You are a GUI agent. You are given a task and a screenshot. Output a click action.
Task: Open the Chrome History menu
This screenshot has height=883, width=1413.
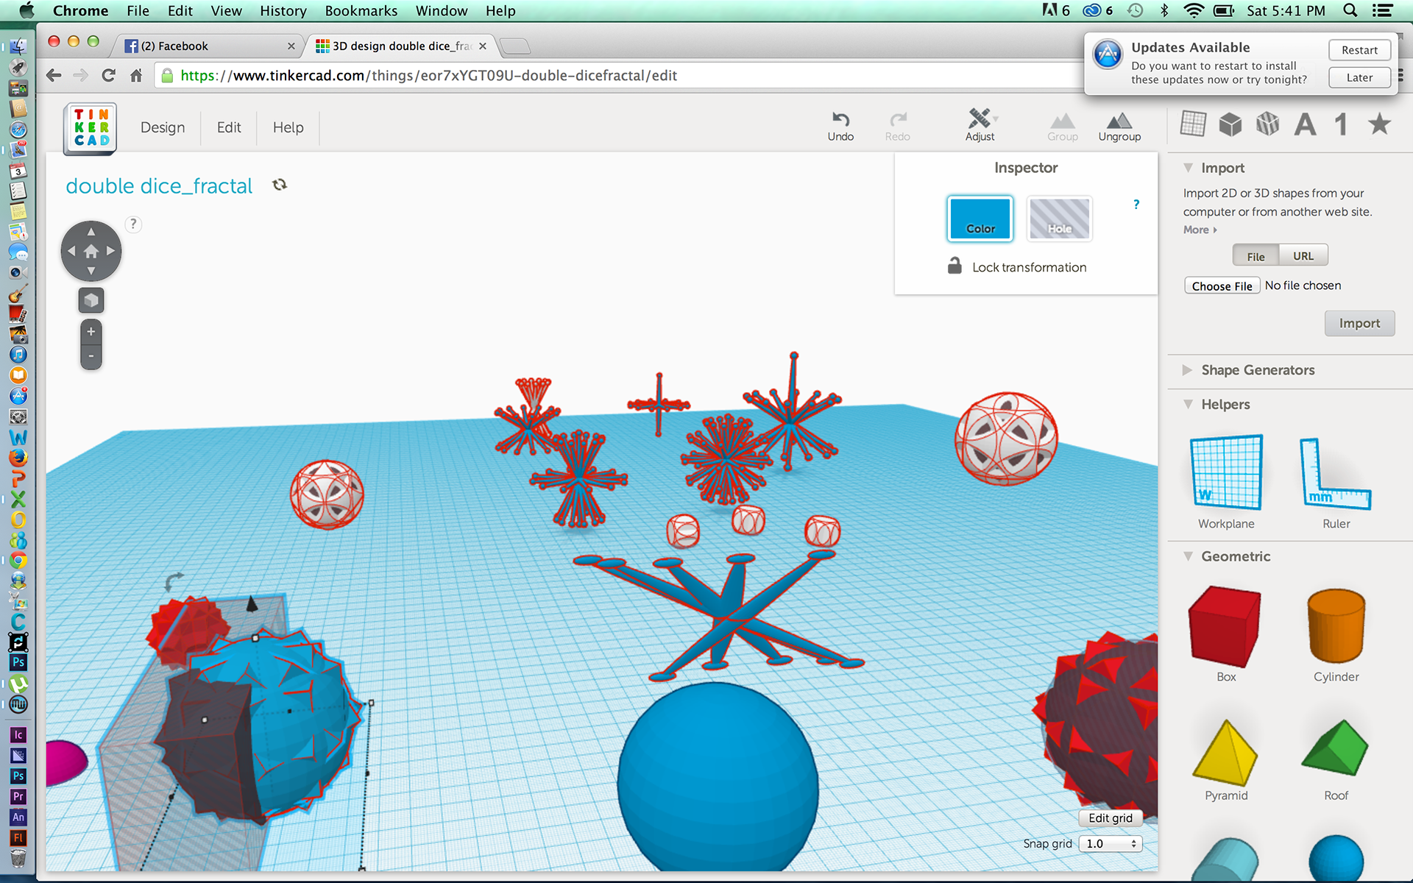click(283, 10)
